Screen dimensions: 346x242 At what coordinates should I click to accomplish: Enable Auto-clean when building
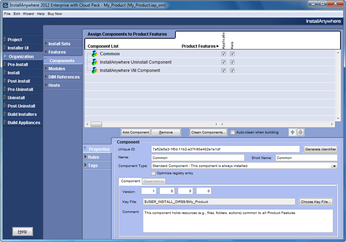233,132
